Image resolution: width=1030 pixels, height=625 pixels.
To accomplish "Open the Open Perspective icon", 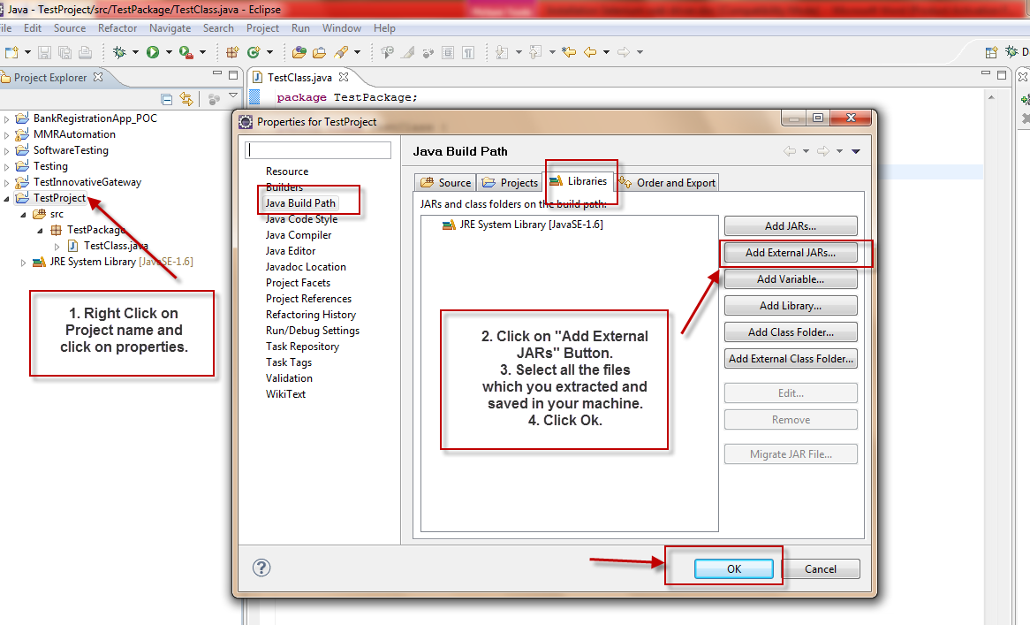I will [991, 52].
